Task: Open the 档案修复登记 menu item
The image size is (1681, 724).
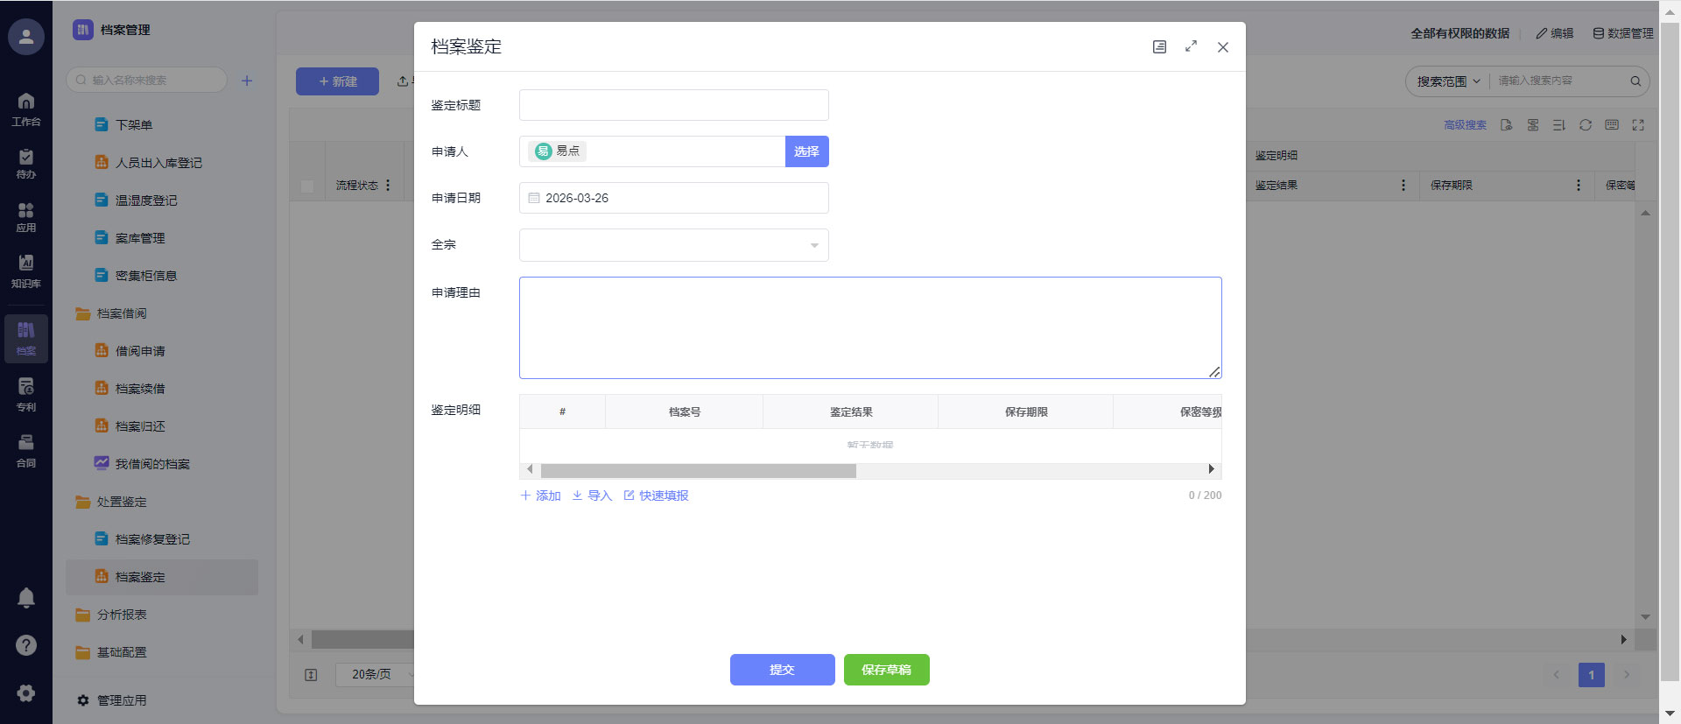Action: click(x=152, y=539)
